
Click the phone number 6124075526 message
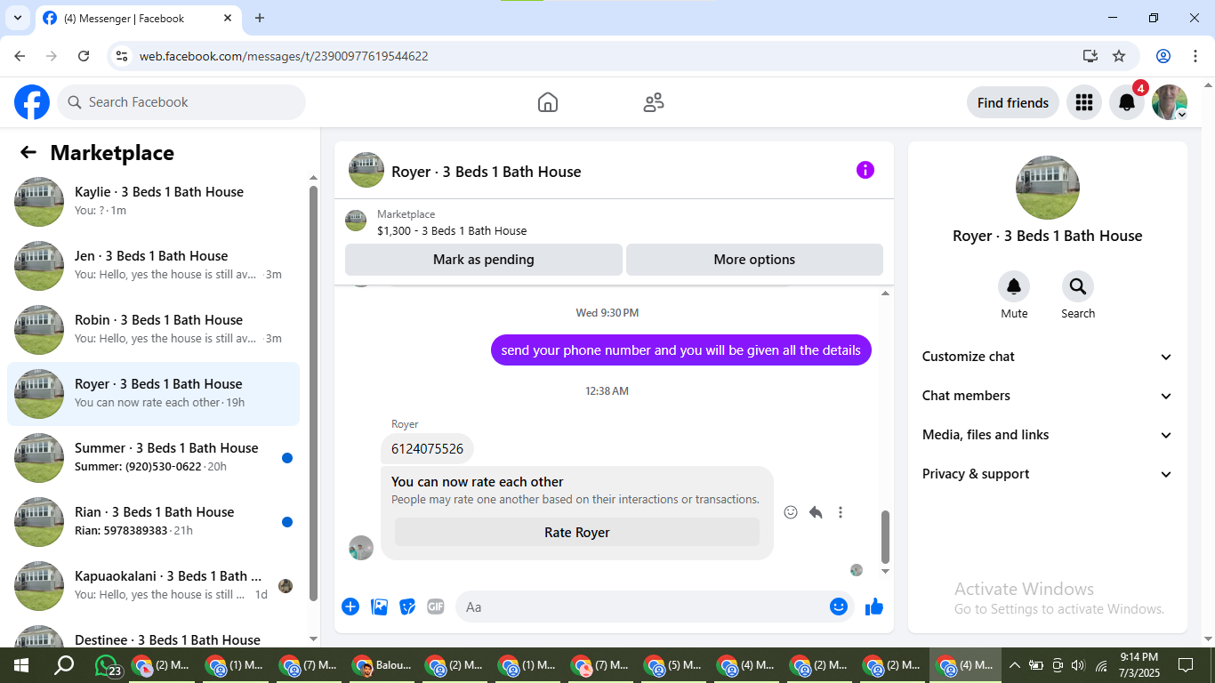pos(427,449)
